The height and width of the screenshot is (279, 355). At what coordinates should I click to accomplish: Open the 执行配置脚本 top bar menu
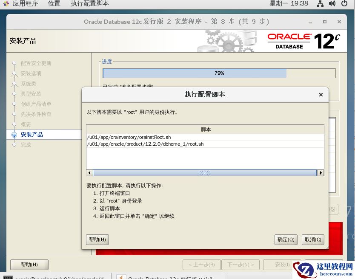90,3
